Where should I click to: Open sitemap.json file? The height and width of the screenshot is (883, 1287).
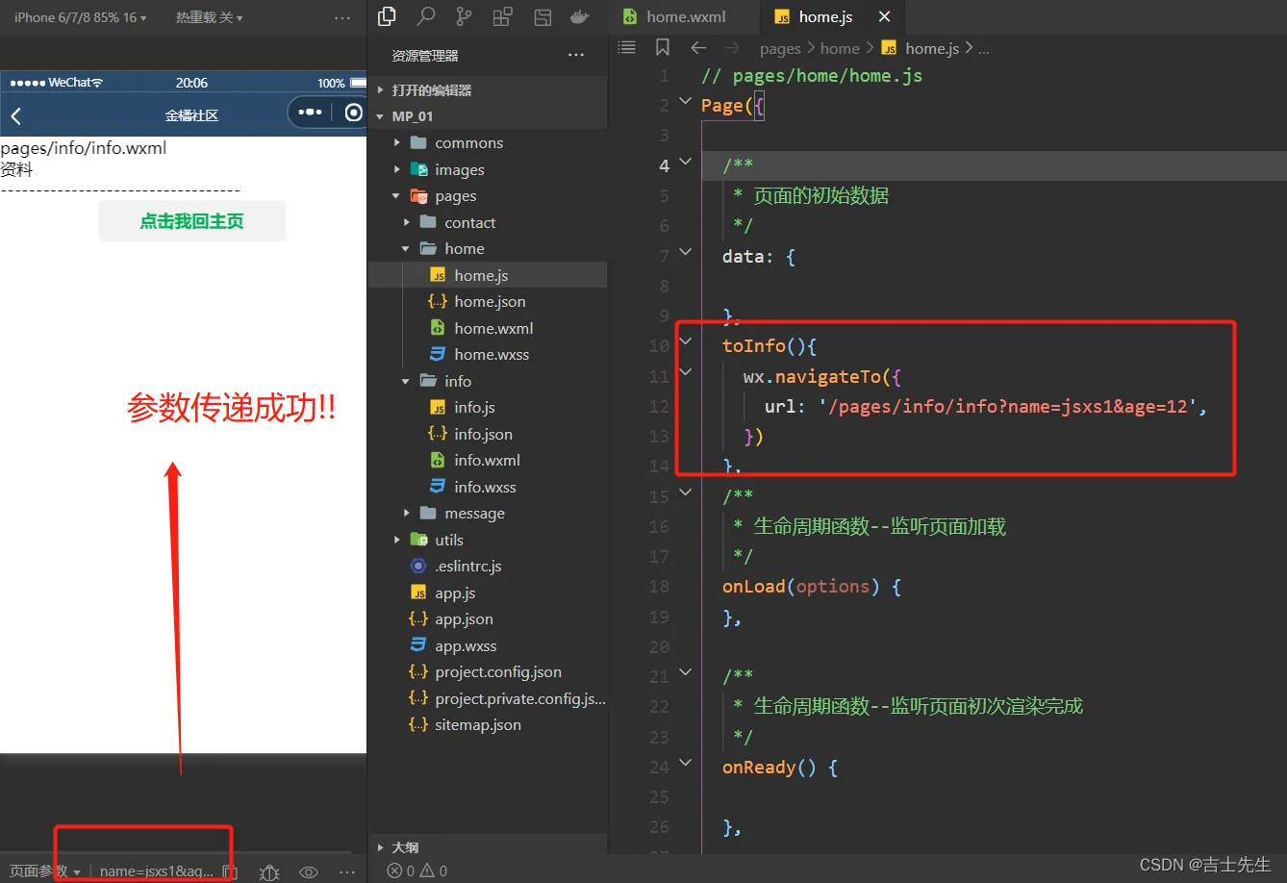pos(488,725)
